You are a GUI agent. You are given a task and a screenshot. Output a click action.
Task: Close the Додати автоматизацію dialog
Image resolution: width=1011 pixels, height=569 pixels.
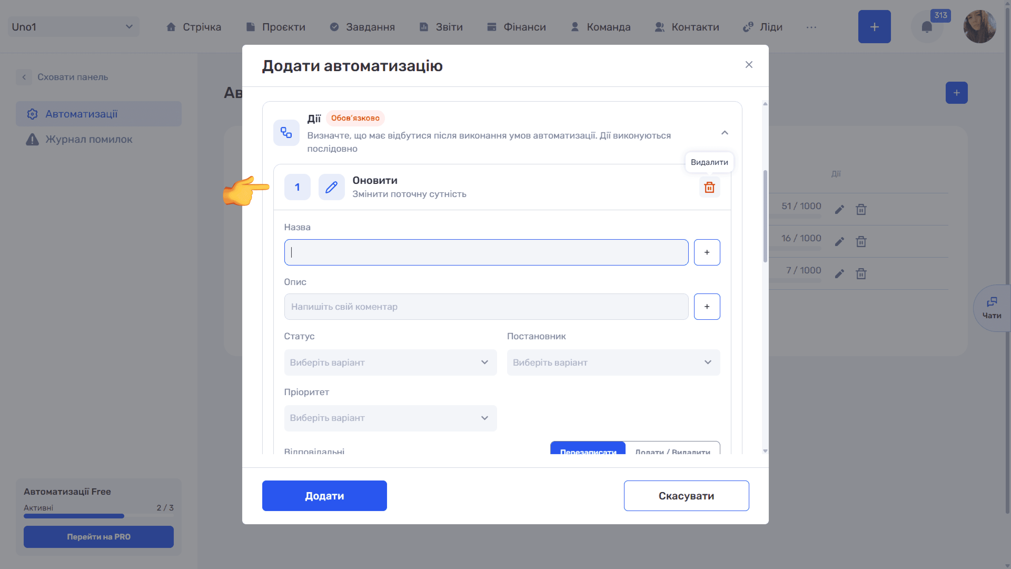(x=749, y=65)
